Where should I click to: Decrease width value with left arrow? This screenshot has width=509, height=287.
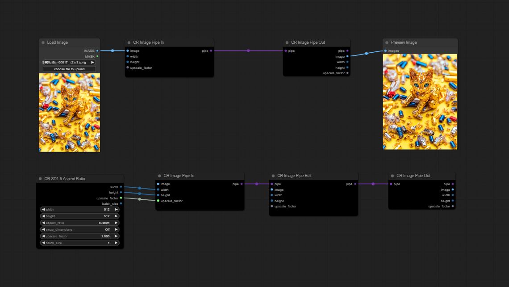click(x=43, y=210)
